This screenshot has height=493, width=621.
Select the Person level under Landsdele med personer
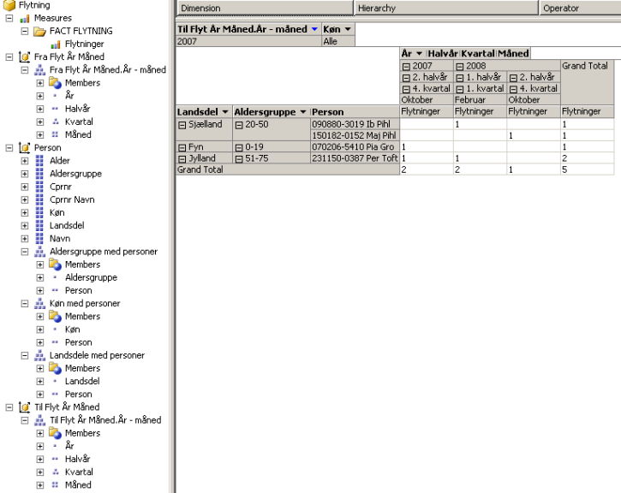(x=79, y=395)
